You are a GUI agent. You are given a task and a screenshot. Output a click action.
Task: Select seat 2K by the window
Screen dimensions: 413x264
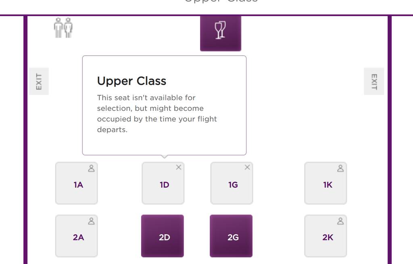click(x=325, y=236)
